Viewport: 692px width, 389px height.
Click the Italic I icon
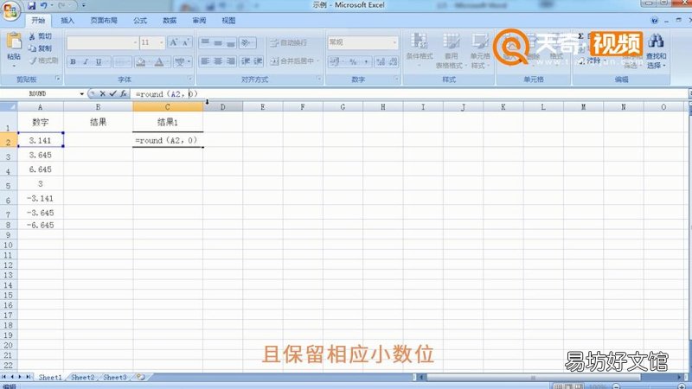[x=86, y=61]
